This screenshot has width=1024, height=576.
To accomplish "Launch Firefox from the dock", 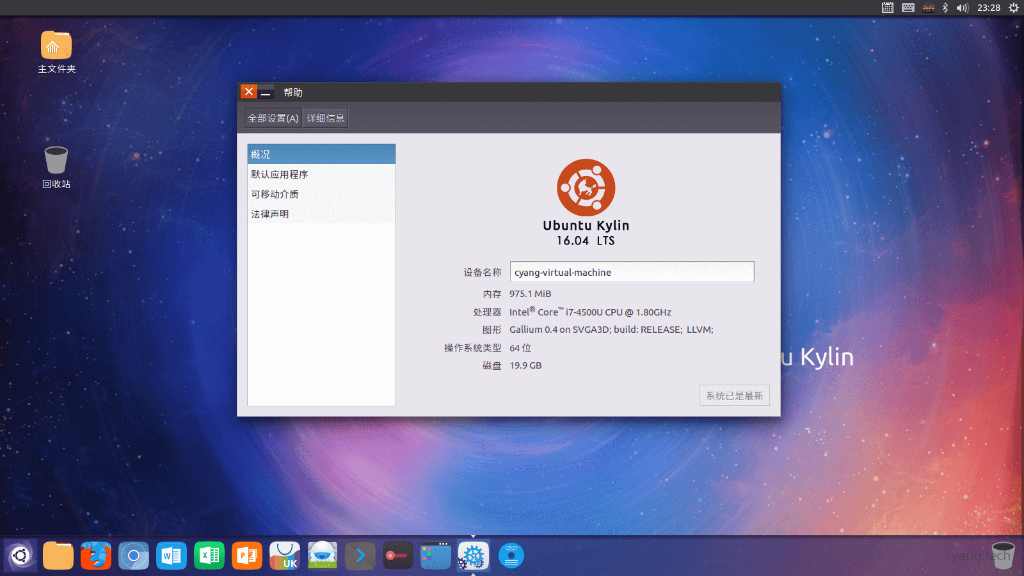I will coord(96,556).
